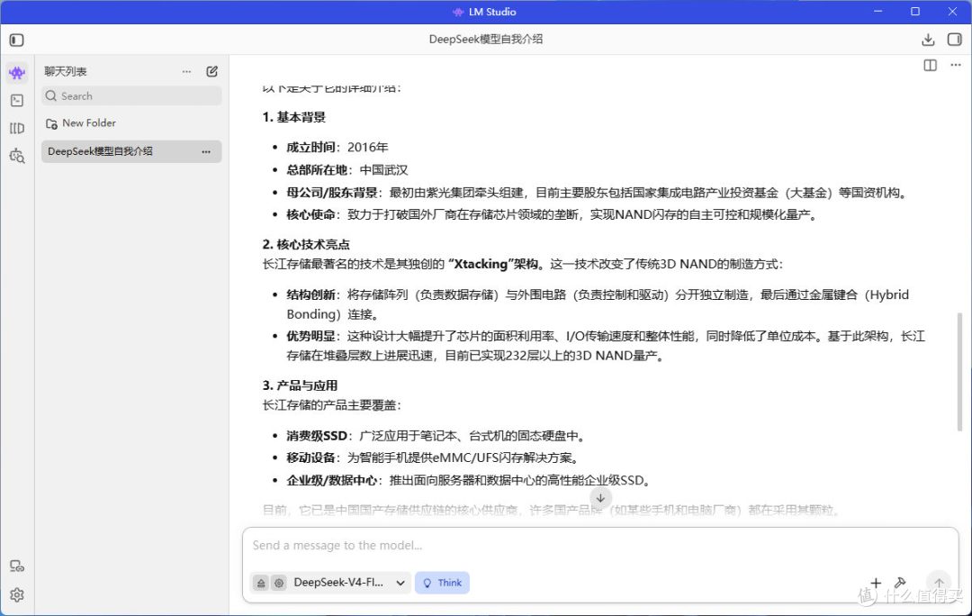972x616 pixels.
Task: Select the DeepSeek模型自我介绍 chat in list
Action: coord(131,151)
